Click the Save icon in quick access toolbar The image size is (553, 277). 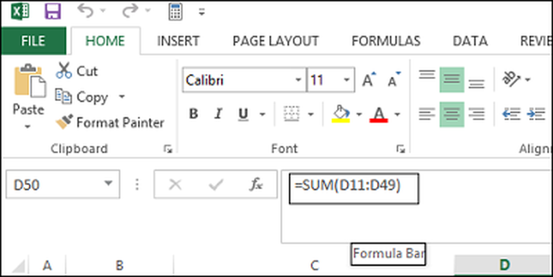click(x=53, y=10)
